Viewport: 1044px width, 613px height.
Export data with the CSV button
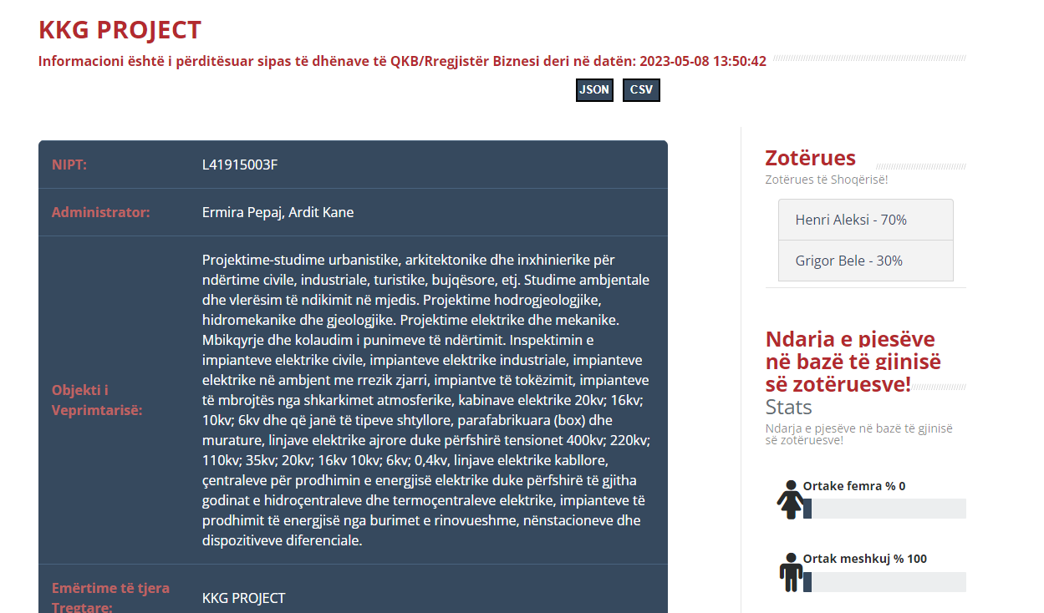[641, 90]
